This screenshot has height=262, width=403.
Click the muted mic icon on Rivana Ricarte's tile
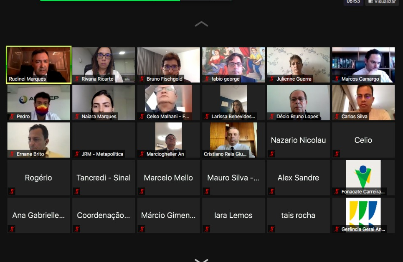77,79
